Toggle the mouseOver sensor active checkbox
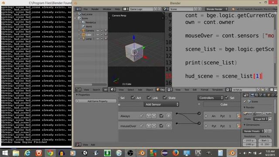279x157 pixels. 161,126
